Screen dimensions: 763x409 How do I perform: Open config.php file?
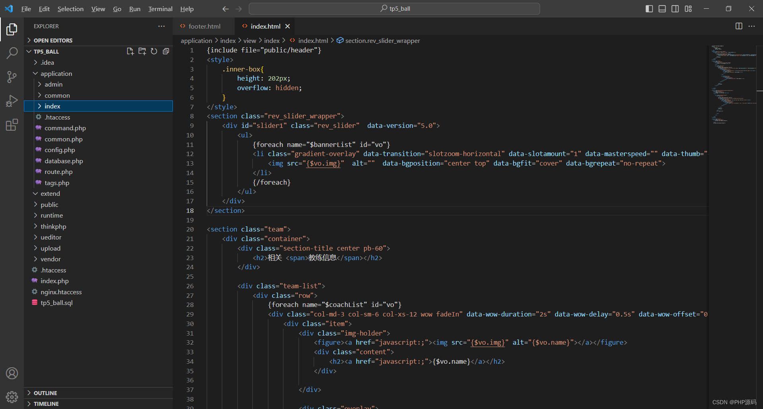(x=60, y=150)
